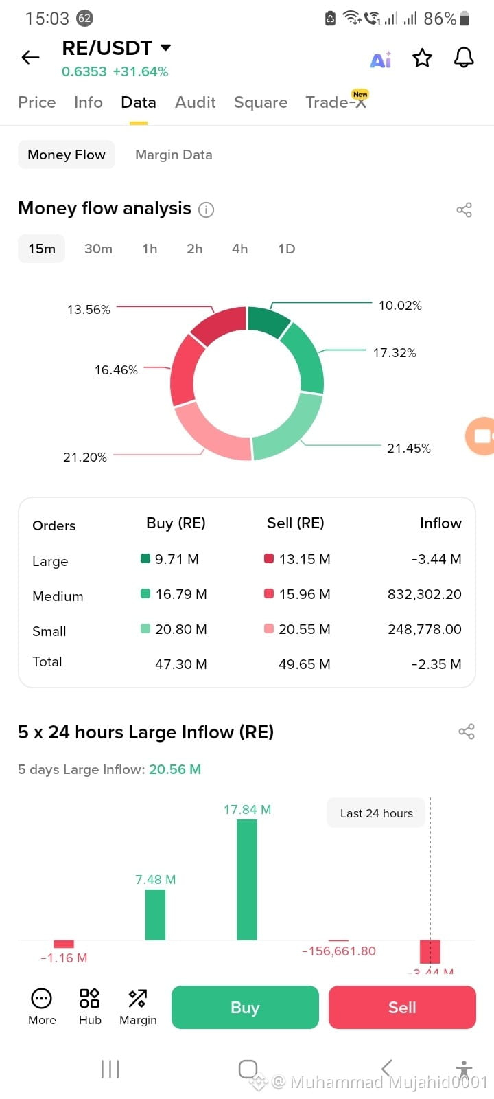Tap the status bar notification count badge
494x1099 pixels.
click(x=84, y=19)
